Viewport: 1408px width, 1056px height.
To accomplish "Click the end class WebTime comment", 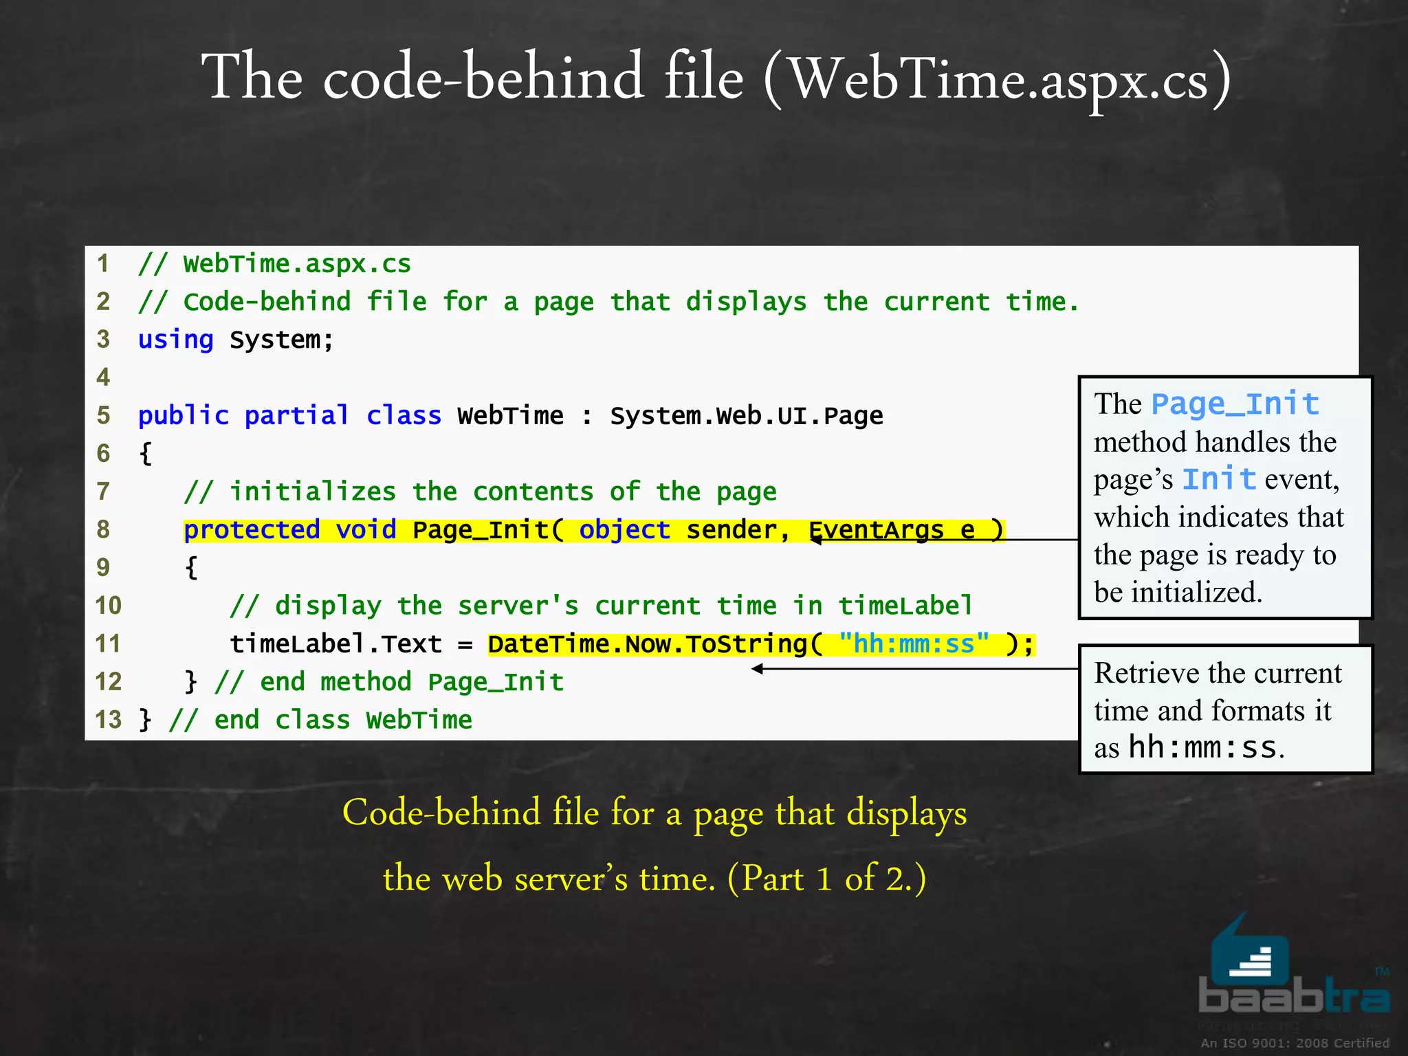I will tap(320, 720).
